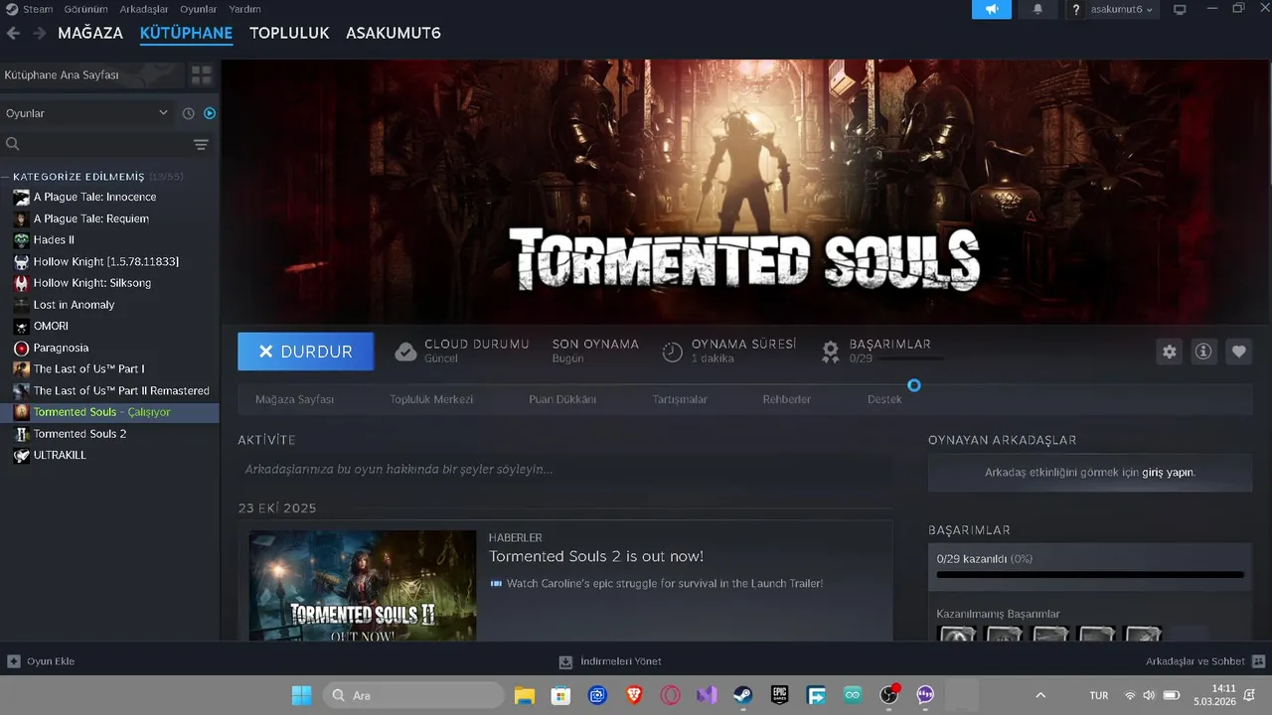Stop the game with DURDUR button
This screenshot has height=715, width=1272.
click(306, 352)
